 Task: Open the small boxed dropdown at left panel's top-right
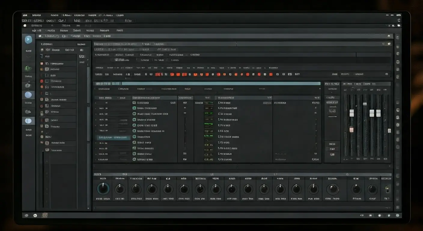click(82, 56)
